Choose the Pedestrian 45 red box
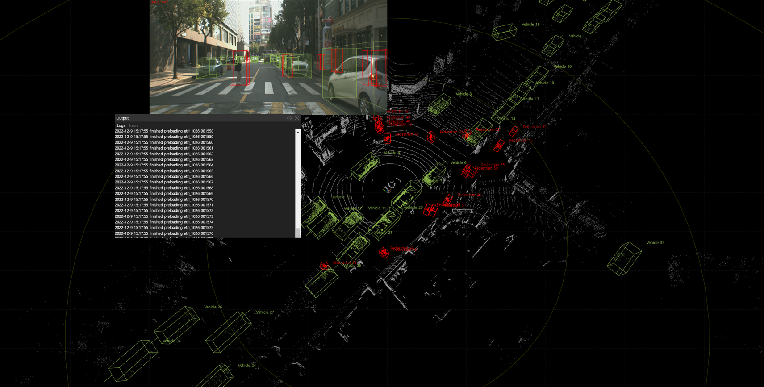 tap(499, 146)
